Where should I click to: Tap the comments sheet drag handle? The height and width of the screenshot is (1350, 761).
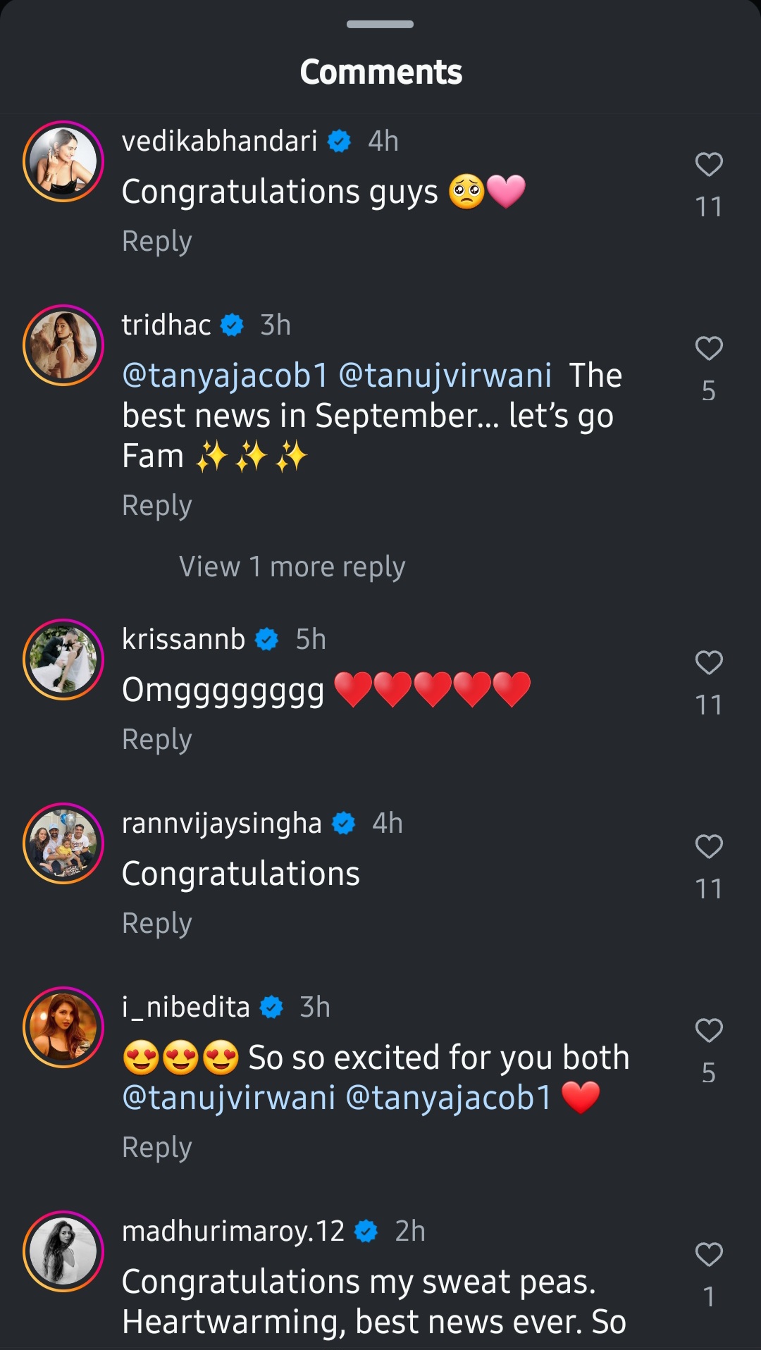[380, 24]
